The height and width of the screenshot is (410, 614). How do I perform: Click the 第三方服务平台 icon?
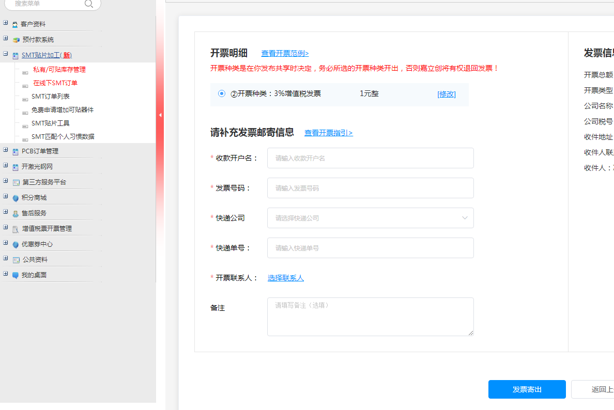click(x=16, y=182)
